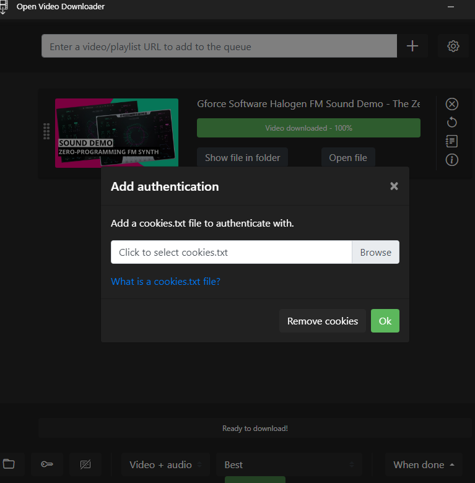Open the Best quality dropdown

pyautogui.click(x=289, y=464)
